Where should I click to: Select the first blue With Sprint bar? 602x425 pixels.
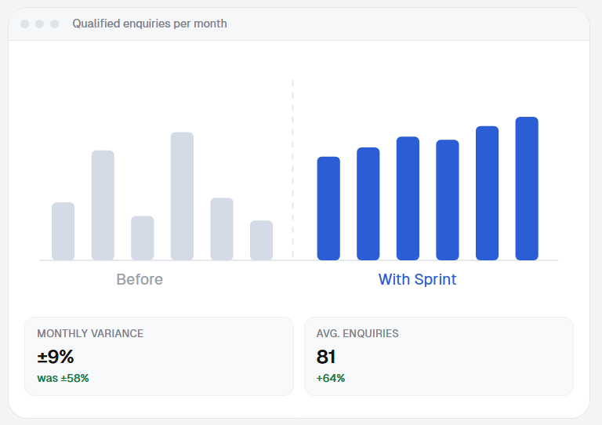pos(328,209)
